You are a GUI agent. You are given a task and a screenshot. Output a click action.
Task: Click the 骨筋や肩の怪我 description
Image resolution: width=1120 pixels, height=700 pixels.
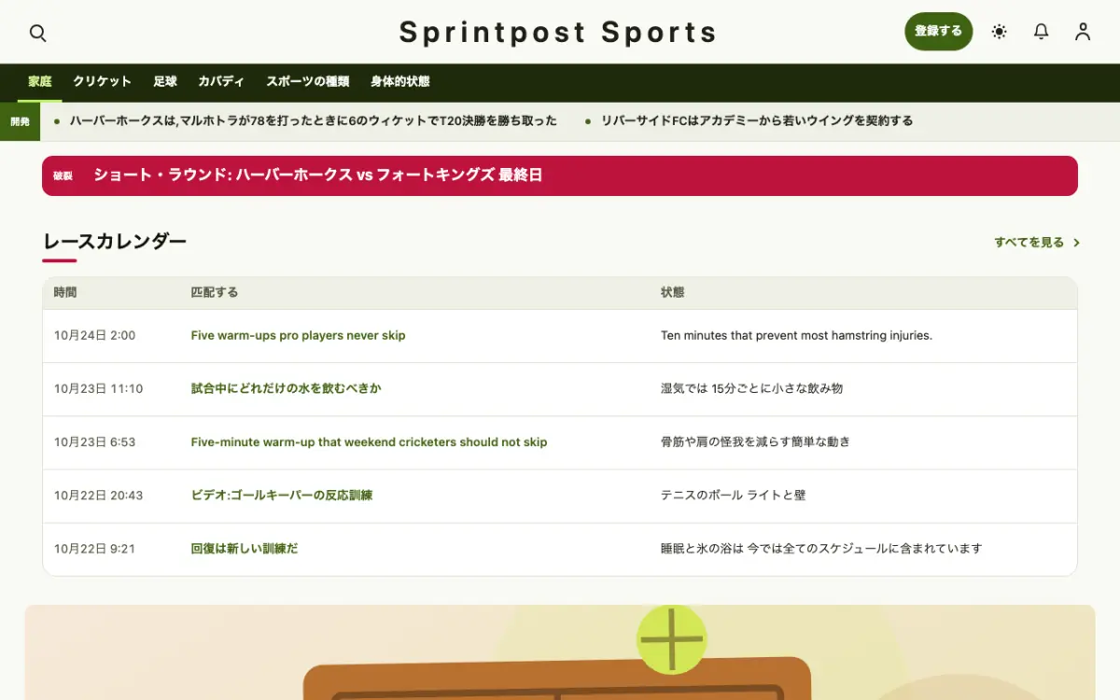756,442
